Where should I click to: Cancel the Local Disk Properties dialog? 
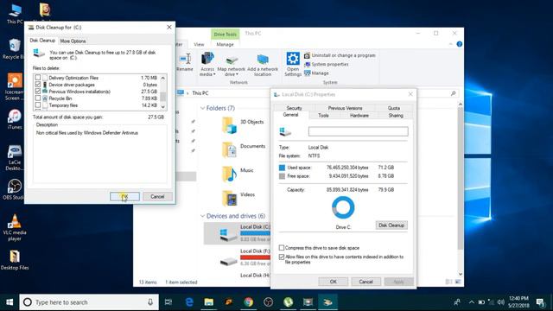pyautogui.click(x=365, y=282)
